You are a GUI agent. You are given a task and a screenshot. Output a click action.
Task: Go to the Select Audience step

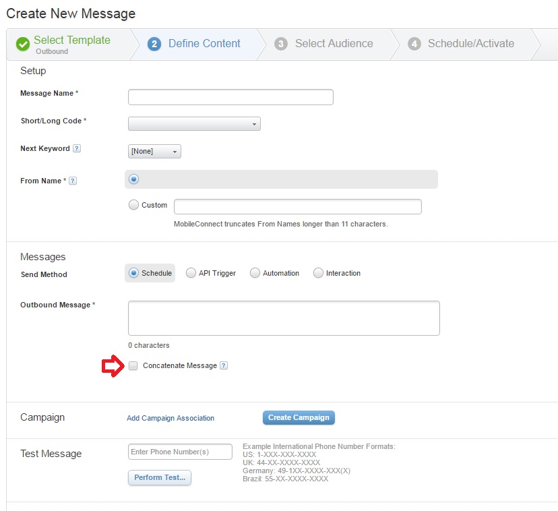click(334, 44)
